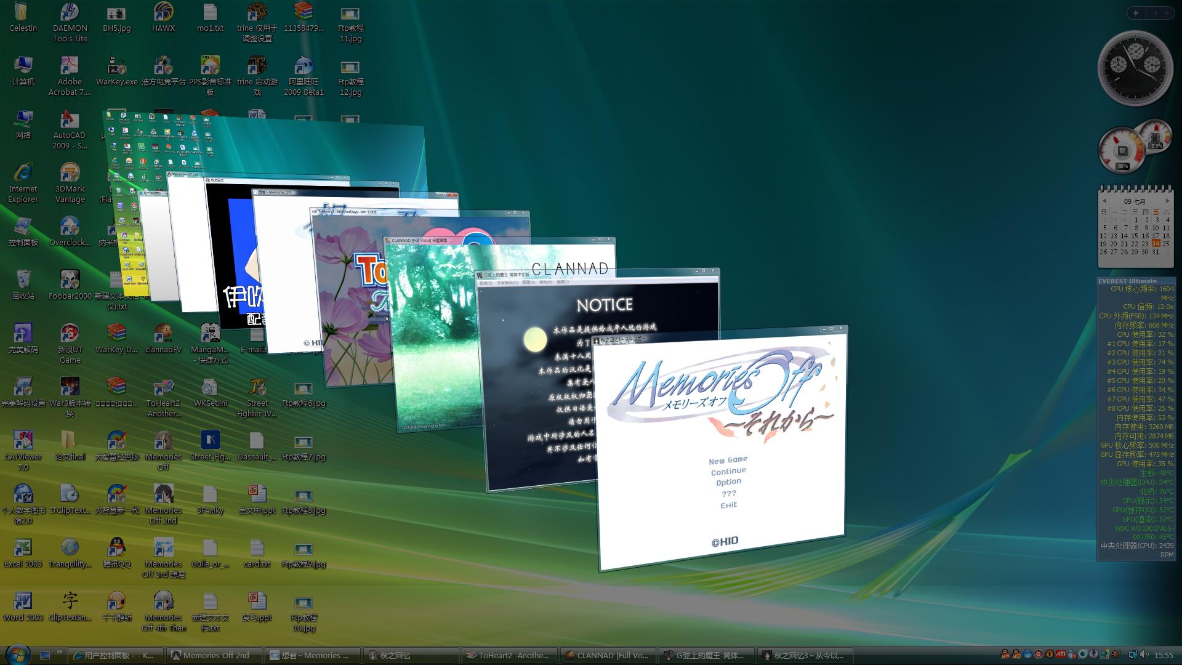This screenshot has width=1182, height=665.
Task: Open Memories Off 3rd 想君 desktop shortcut
Action: [163, 558]
